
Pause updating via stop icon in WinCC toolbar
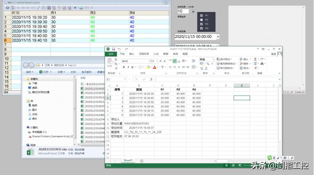point(75,8)
